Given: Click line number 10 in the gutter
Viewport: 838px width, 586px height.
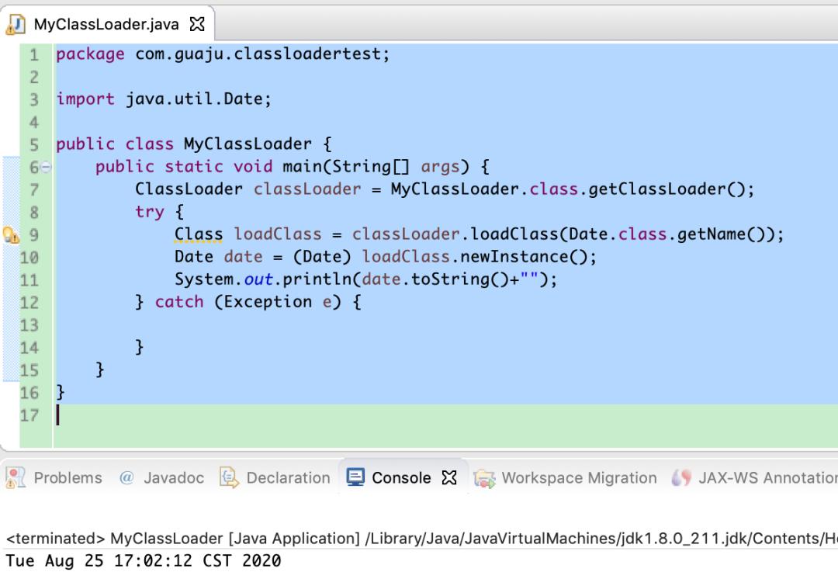Looking at the screenshot, I should 29,258.
